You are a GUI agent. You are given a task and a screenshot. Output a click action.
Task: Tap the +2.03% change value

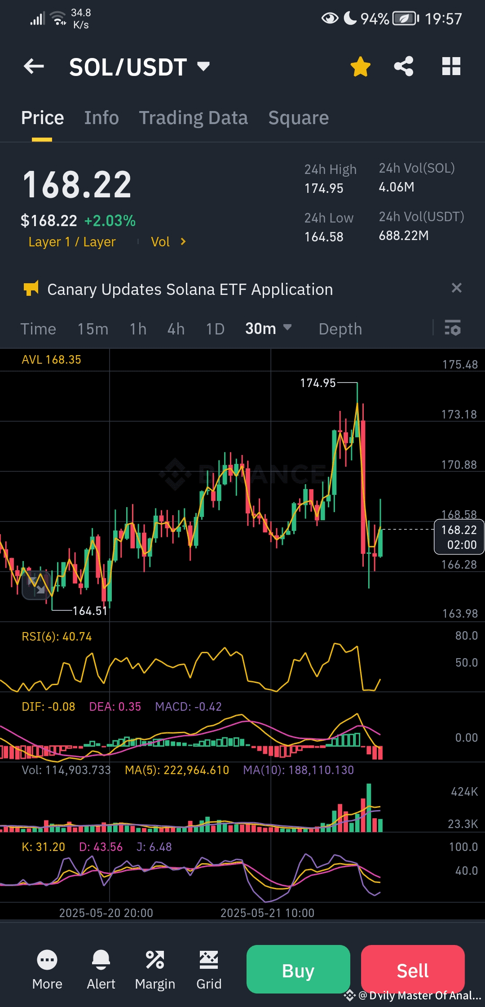[110, 221]
